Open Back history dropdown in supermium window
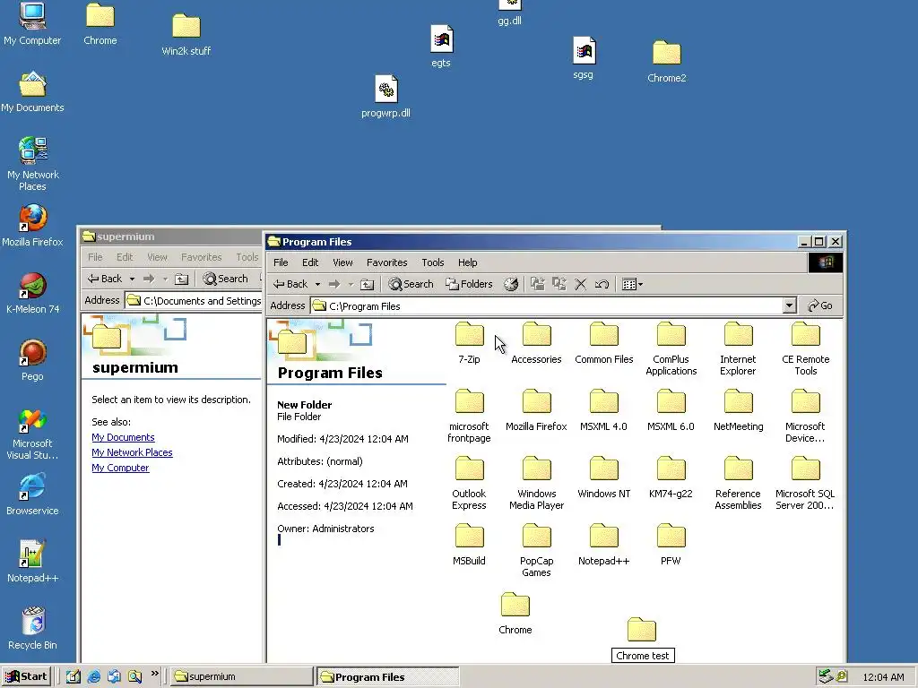Image resolution: width=918 pixels, height=688 pixels. click(133, 279)
